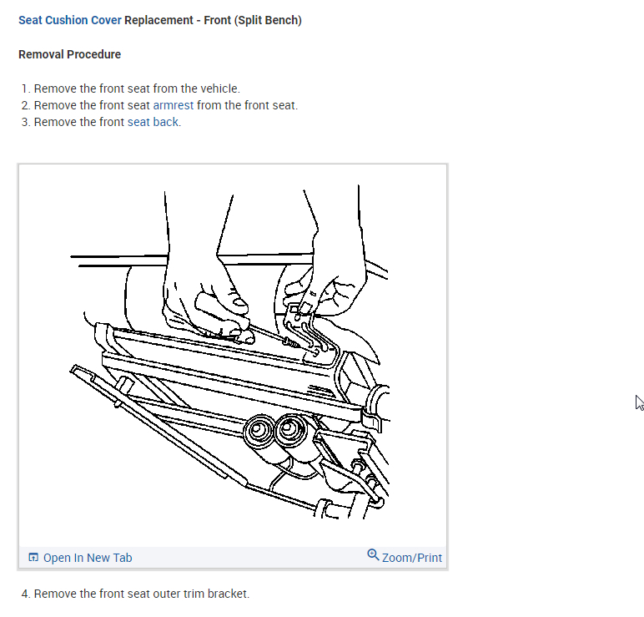644x617 pixels.
Task: Follow the armrest hyperlink in step 2
Action: pos(173,105)
